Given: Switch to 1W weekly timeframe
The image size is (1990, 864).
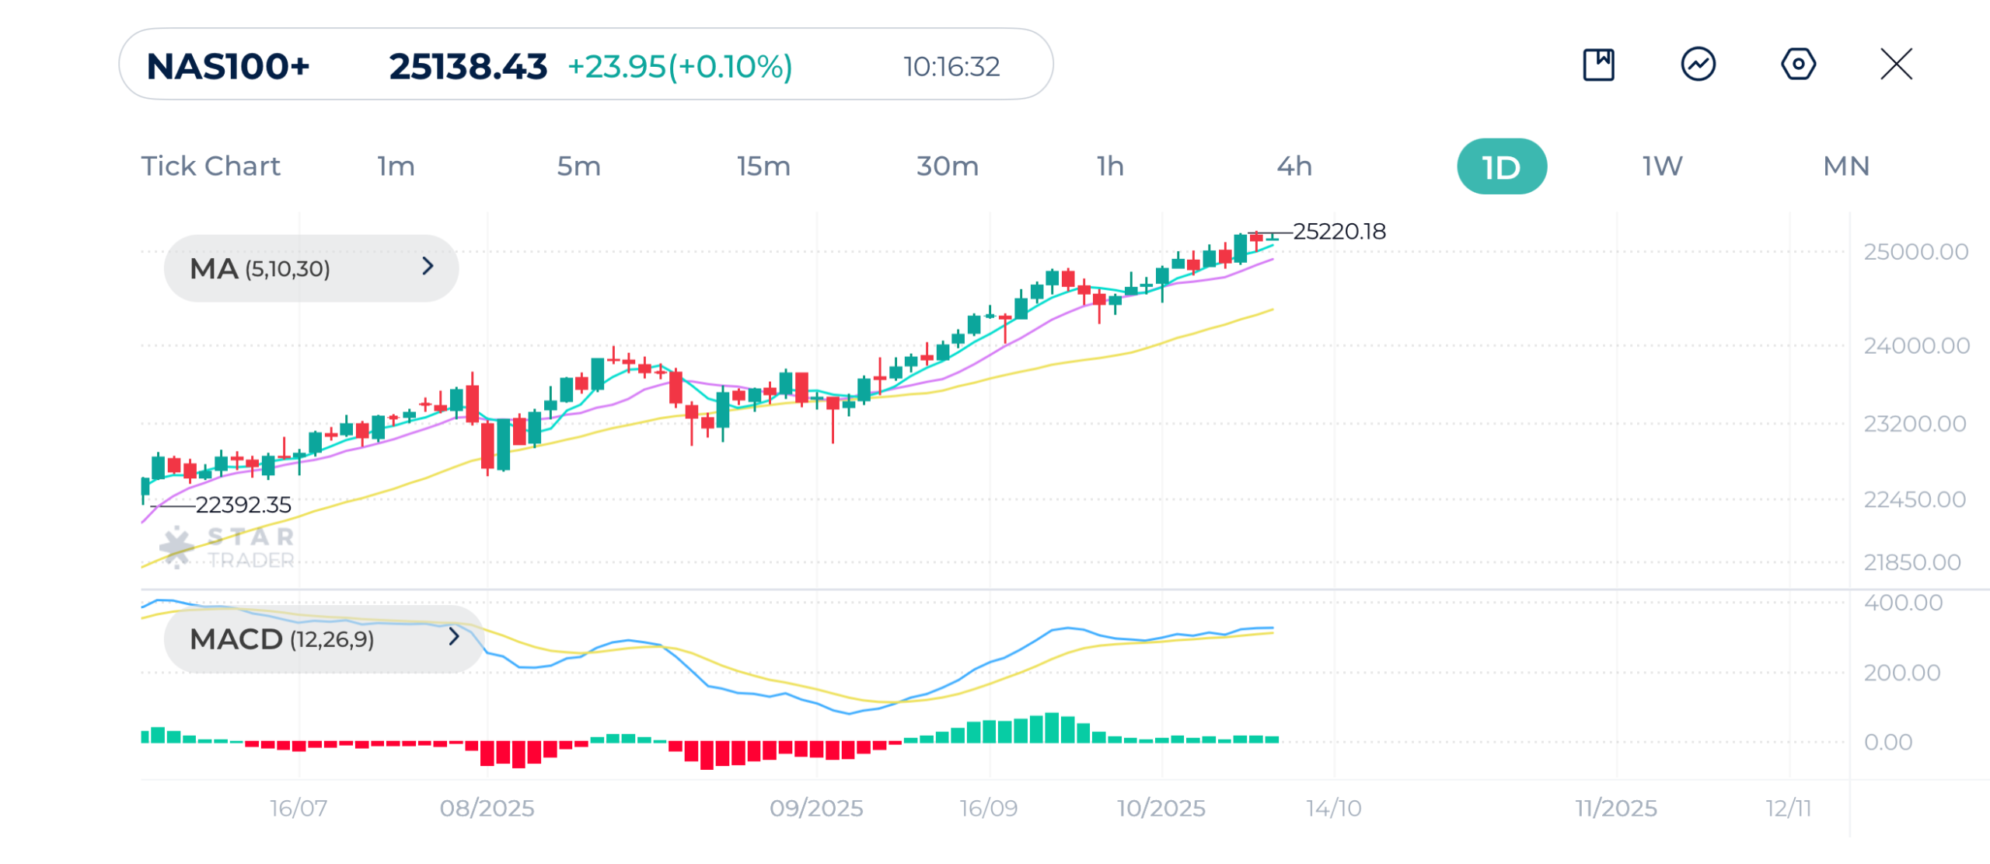Looking at the screenshot, I should point(1662,166).
